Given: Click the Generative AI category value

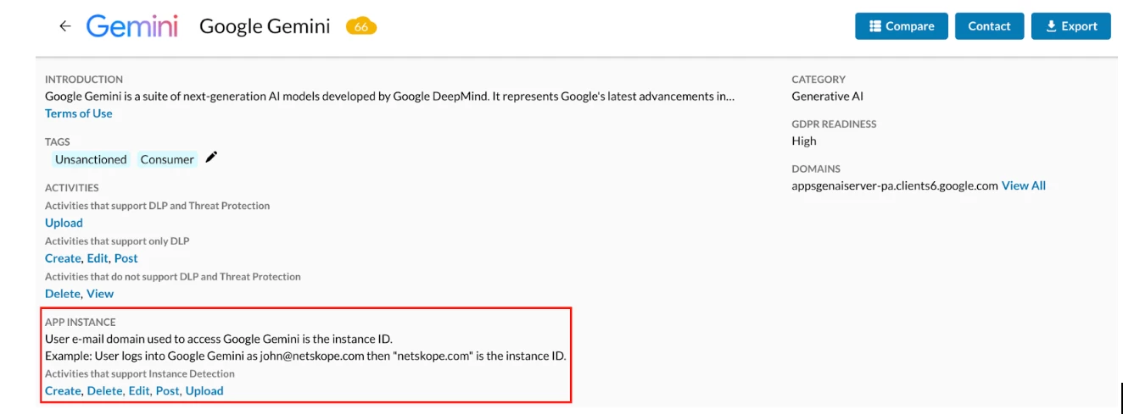Looking at the screenshot, I should pyautogui.click(x=828, y=97).
